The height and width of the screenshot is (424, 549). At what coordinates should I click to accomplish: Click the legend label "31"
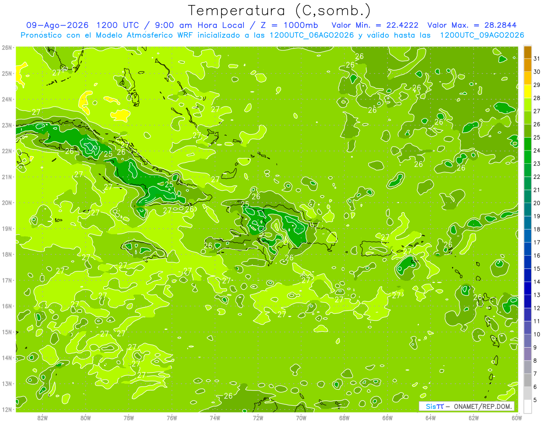pyautogui.click(x=537, y=59)
